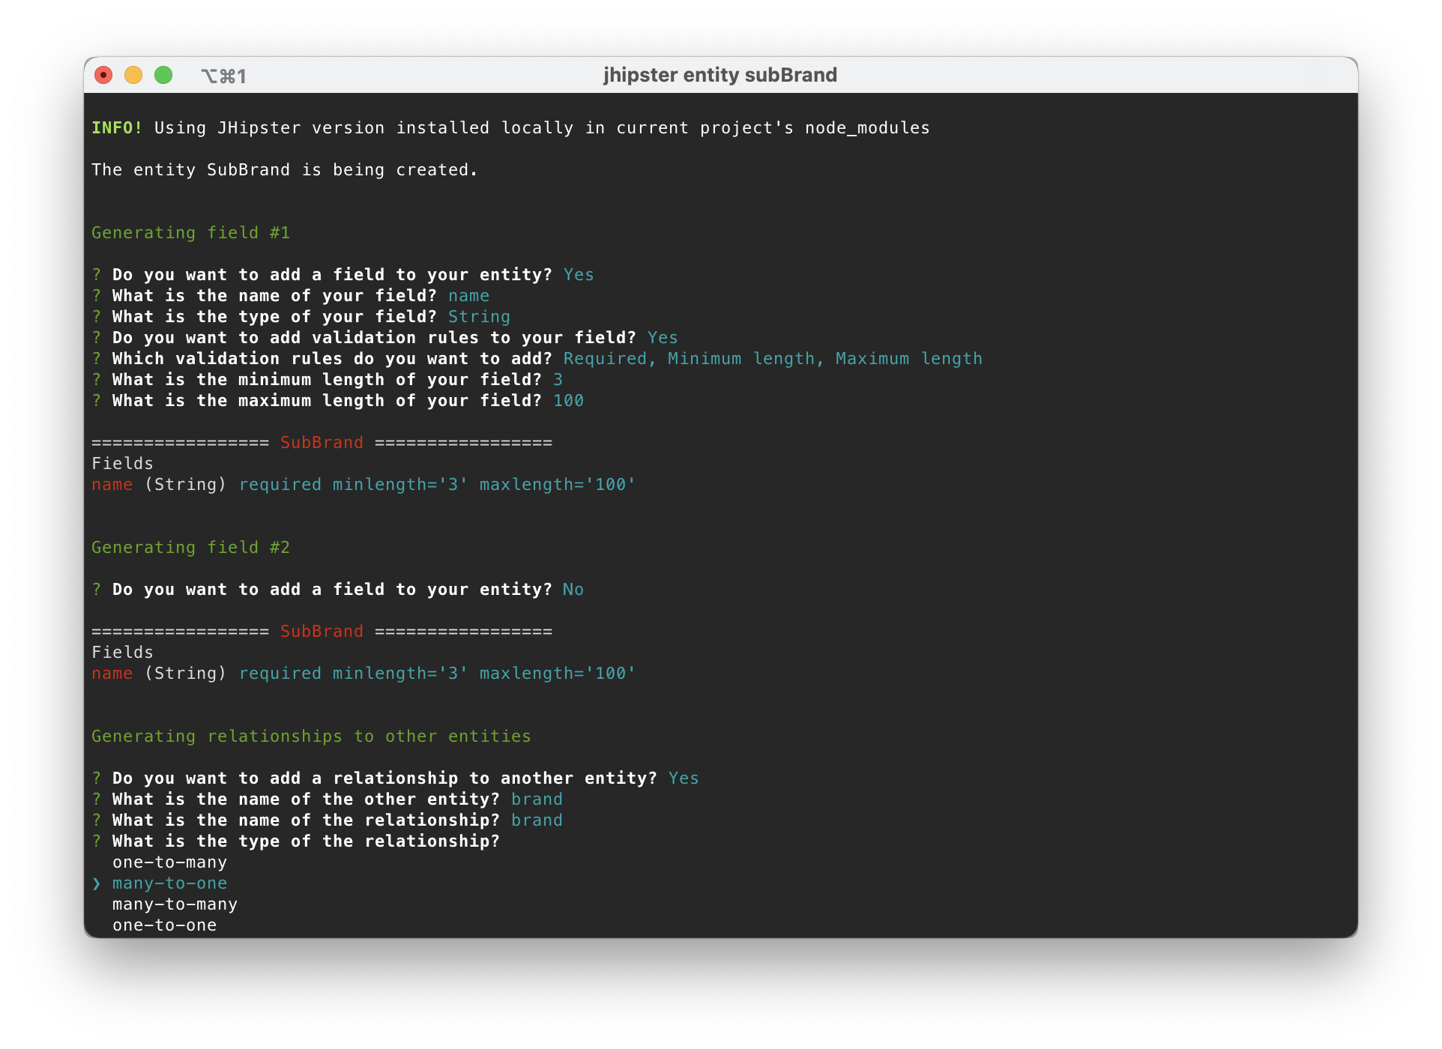The width and height of the screenshot is (1442, 1049).
Task: Click the 'brand' answer for relationship name
Action: point(537,820)
